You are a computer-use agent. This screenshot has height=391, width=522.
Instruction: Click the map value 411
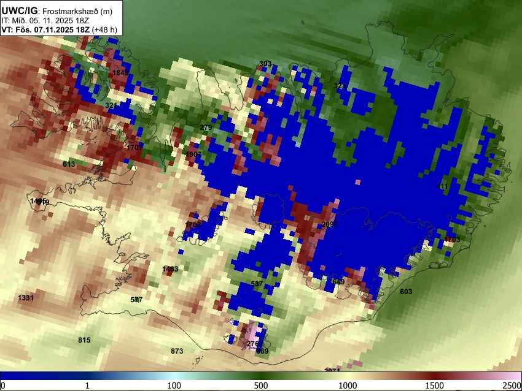point(442,186)
